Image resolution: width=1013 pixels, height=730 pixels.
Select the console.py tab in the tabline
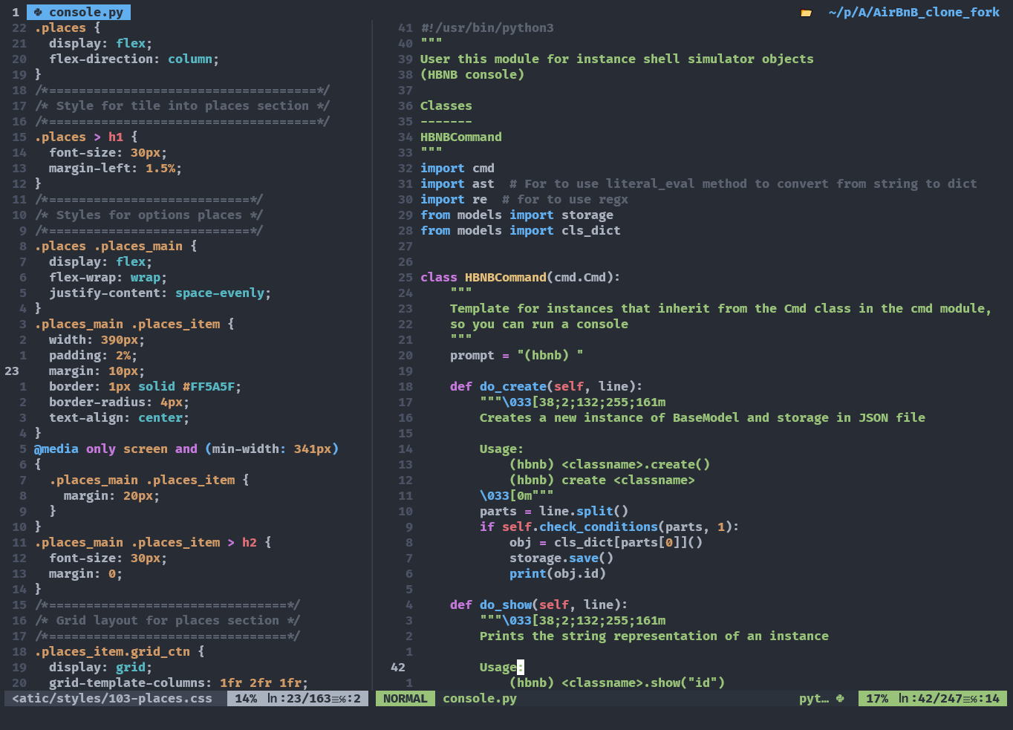(x=79, y=13)
